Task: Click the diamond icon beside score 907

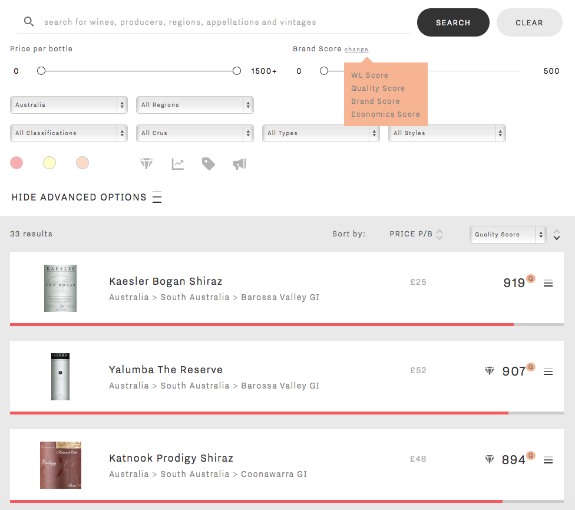Action: 490,371
